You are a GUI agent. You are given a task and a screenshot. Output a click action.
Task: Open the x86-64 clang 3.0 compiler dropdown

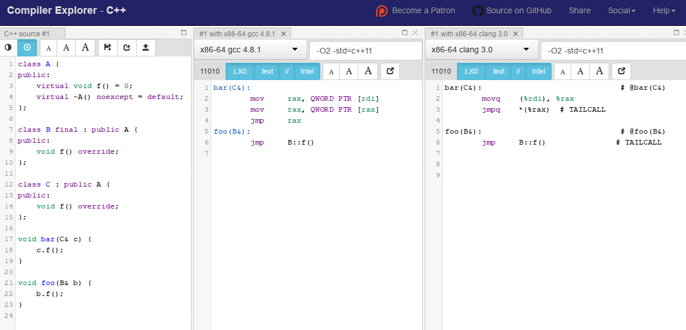pos(481,50)
